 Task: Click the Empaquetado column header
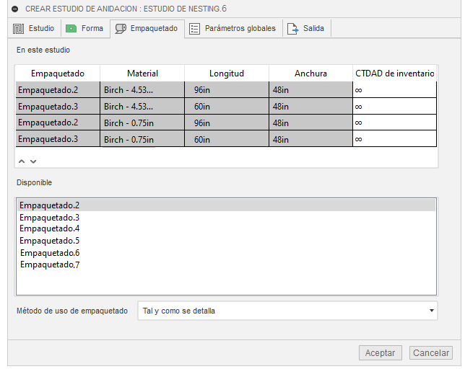pos(58,74)
